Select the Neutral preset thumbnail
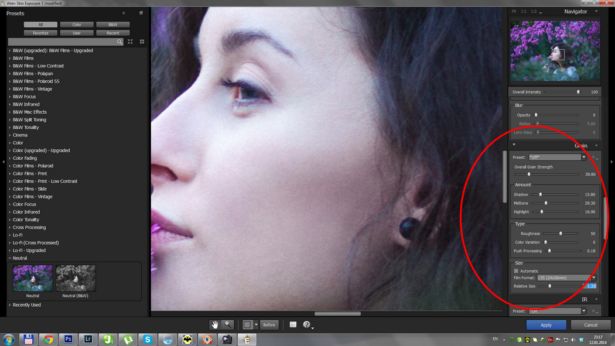 pos(33,278)
